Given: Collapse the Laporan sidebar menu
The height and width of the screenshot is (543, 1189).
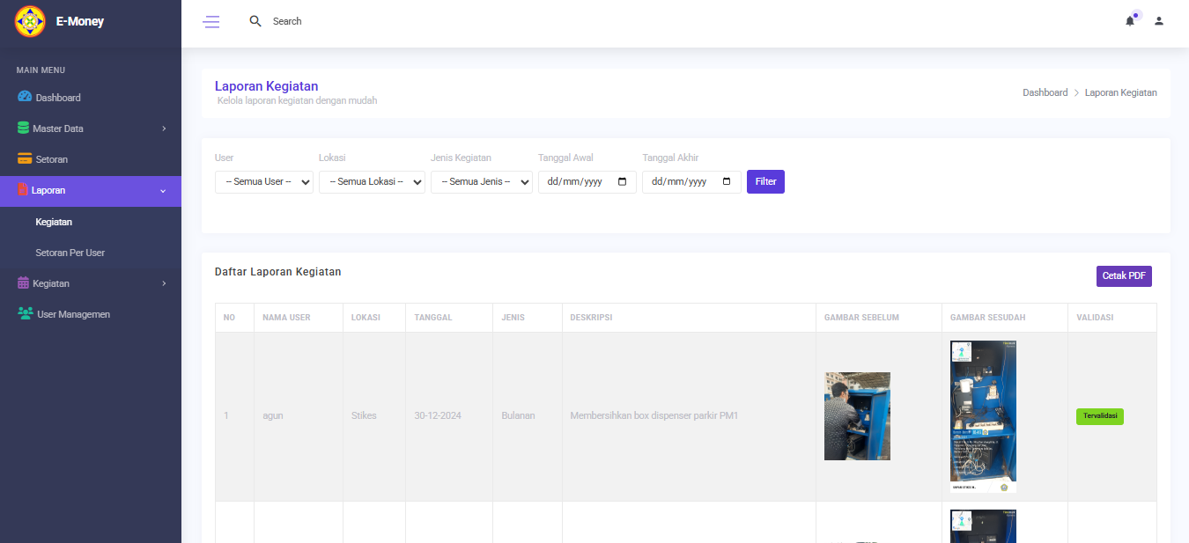Looking at the screenshot, I should click(x=91, y=190).
